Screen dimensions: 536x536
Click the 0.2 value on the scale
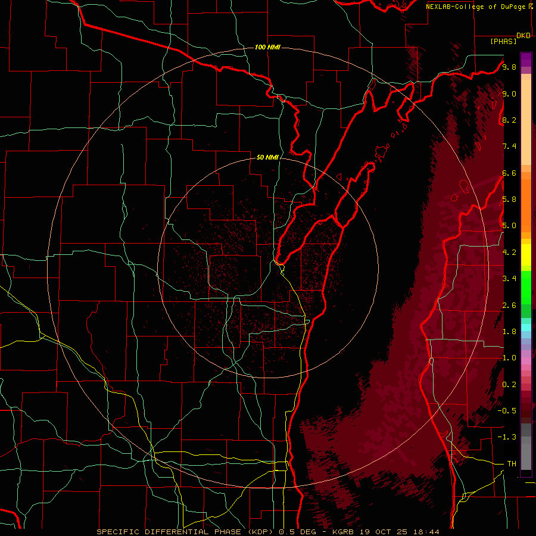[509, 385]
